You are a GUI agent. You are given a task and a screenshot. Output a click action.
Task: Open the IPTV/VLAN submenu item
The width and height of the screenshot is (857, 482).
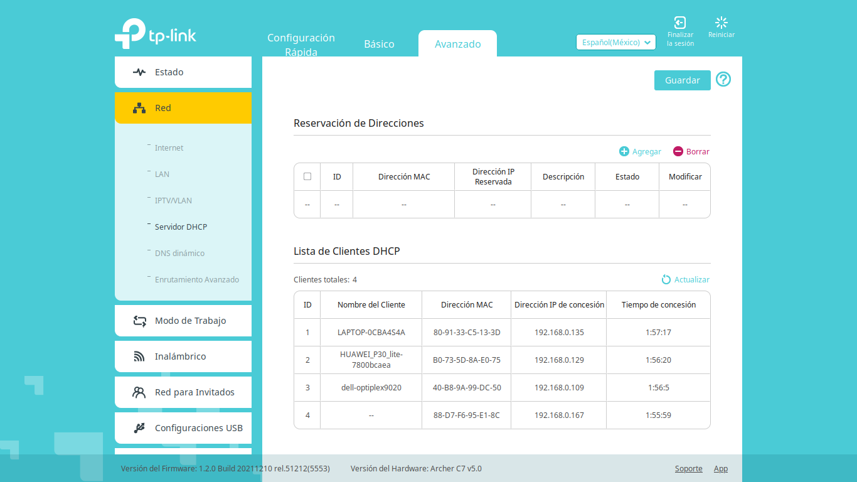[x=173, y=200]
